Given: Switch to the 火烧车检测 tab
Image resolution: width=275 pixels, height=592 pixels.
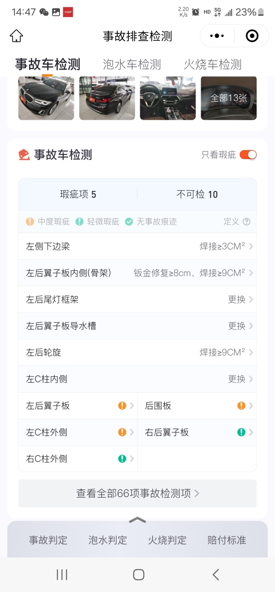Looking at the screenshot, I should click(x=212, y=64).
